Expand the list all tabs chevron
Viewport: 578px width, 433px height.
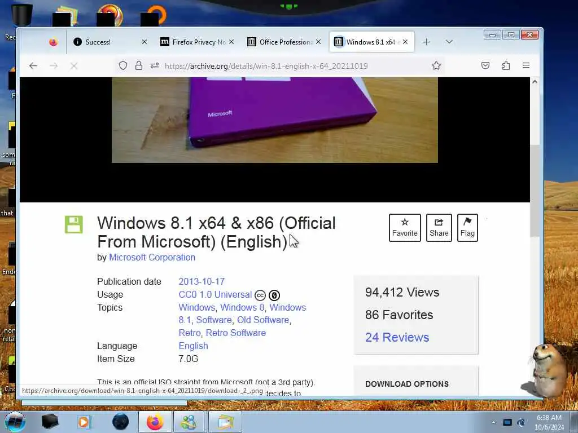coord(449,42)
